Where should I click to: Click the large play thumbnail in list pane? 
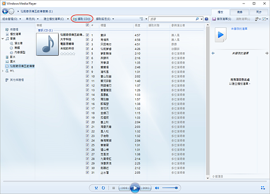220,35
